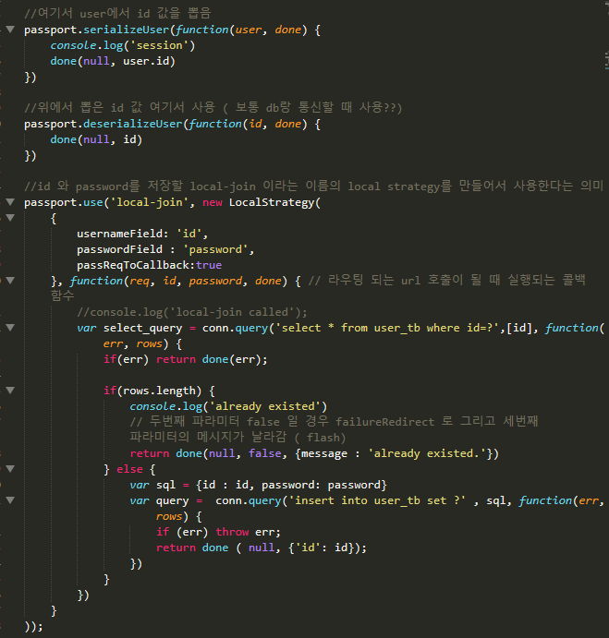Click the comment starting //여기서 user에서
This screenshot has width=609, height=638.
[117, 14]
